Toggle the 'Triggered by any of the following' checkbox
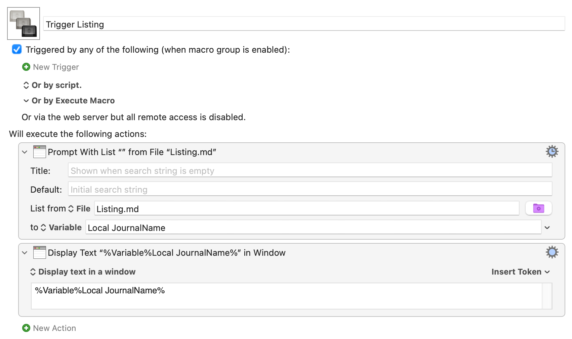572x339 pixels. tap(17, 49)
